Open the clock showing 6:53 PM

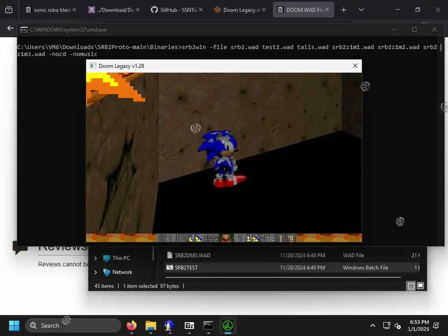pos(418,325)
